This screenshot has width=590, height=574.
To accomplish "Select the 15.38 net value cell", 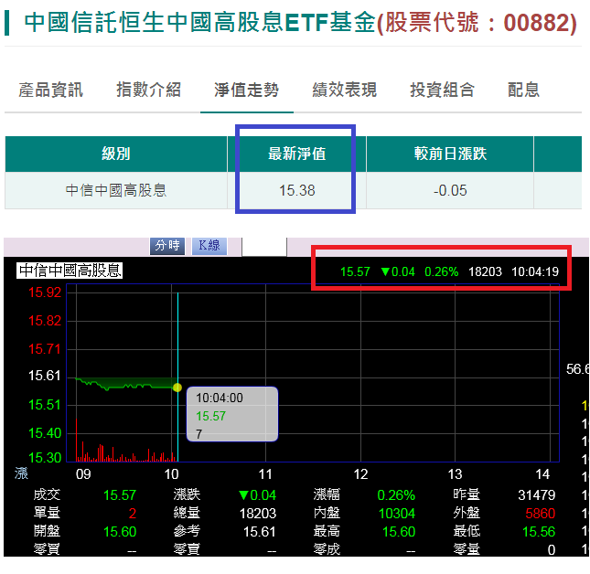I will tap(296, 190).
